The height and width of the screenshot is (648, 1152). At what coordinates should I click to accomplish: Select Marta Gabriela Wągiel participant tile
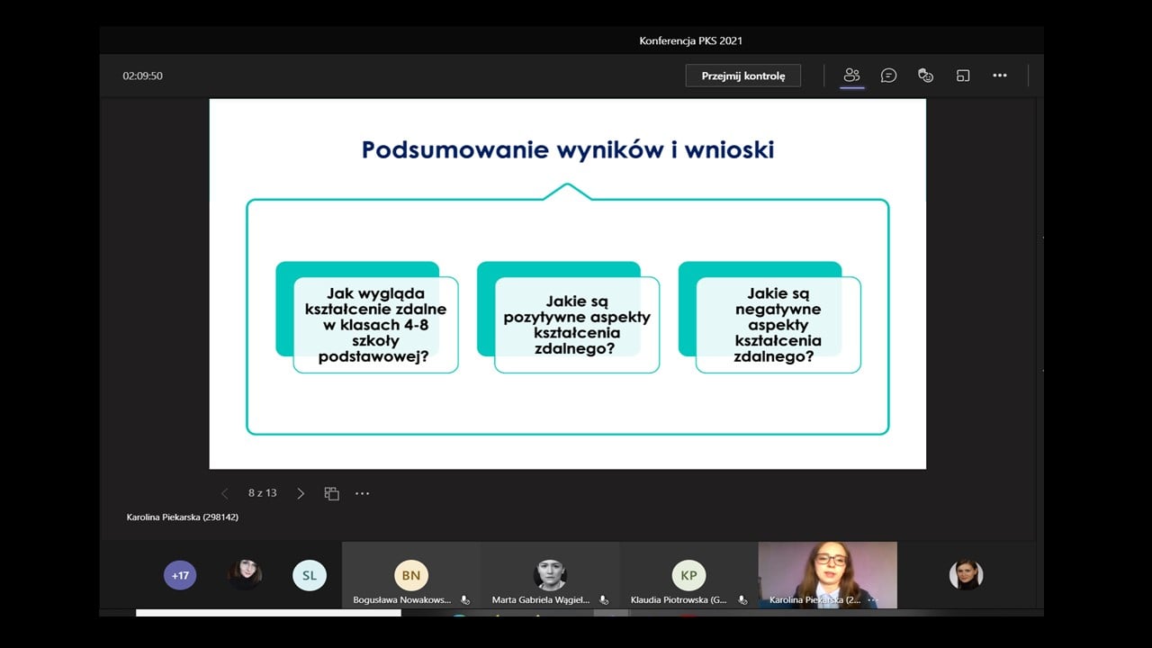(550, 576)
